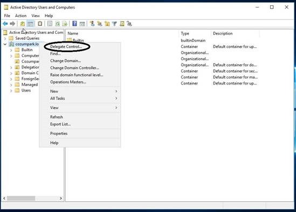Open Properties via the toolbar sheet icon
The height and width of the screenshot is (212, 296).
(x=50, y=24)
